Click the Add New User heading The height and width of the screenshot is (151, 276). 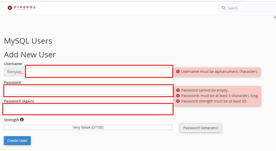(30, 54)
